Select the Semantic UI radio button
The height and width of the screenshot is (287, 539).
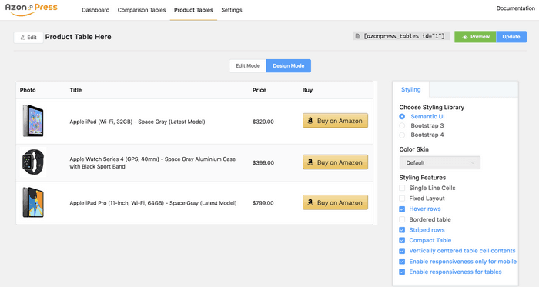tap(402, 117)
